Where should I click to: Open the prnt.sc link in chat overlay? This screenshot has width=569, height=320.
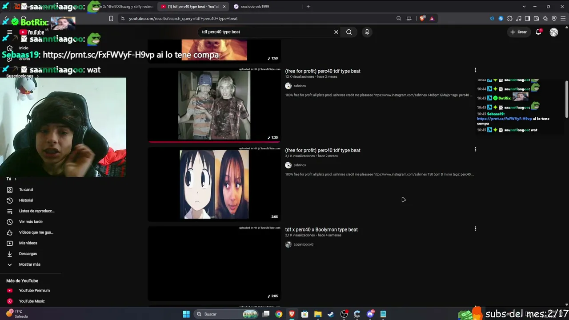[504, 119]
